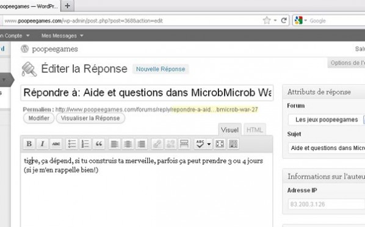Click the Sujet field Aide et questions
Image resolution: width=365 pixels, height=227 pixels.
[x=327, y=148]
